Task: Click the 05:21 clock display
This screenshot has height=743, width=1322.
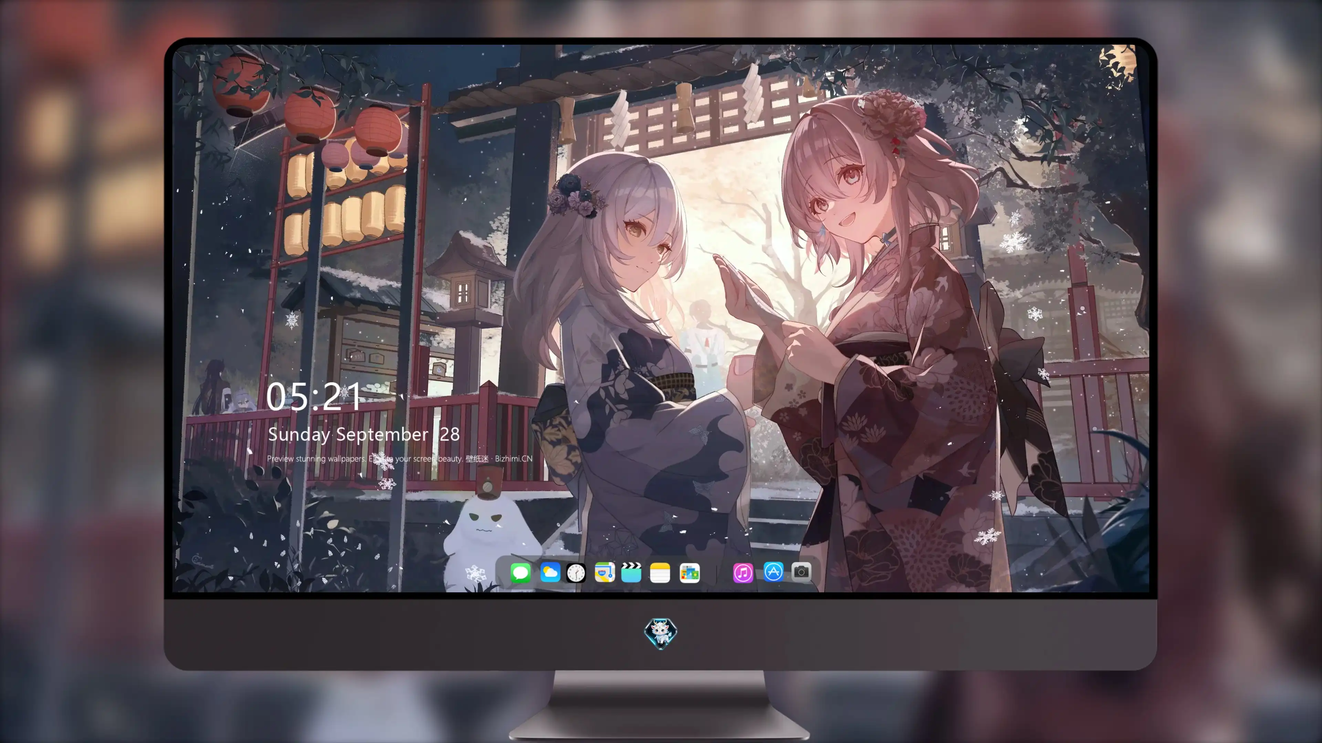Action: point(314,396)
